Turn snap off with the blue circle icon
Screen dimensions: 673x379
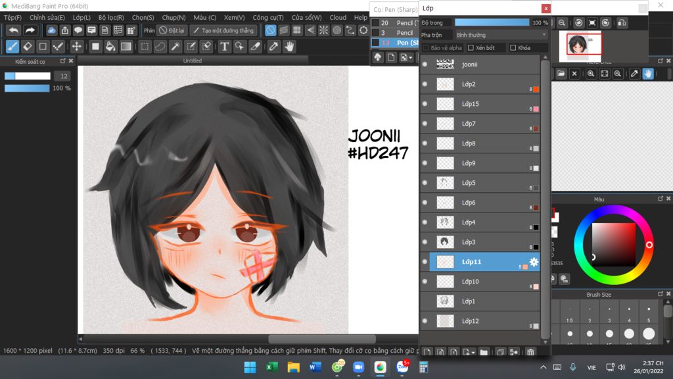coord(270,30)
